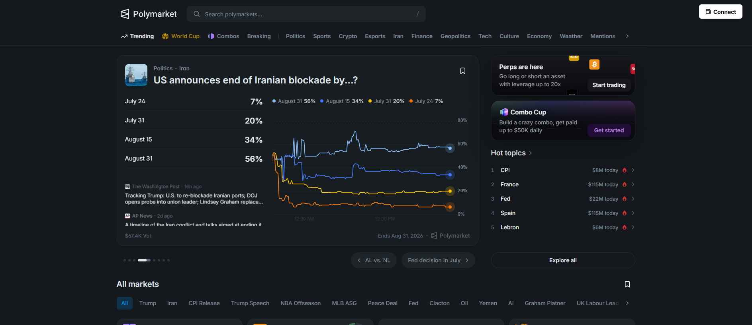This screenshot has width=752, height=325.
Task: Select the All markets filter chip
Action: tap(125, 303)
